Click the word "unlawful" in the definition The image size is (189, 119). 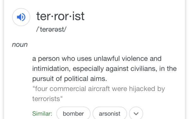[x=107, y=59]
